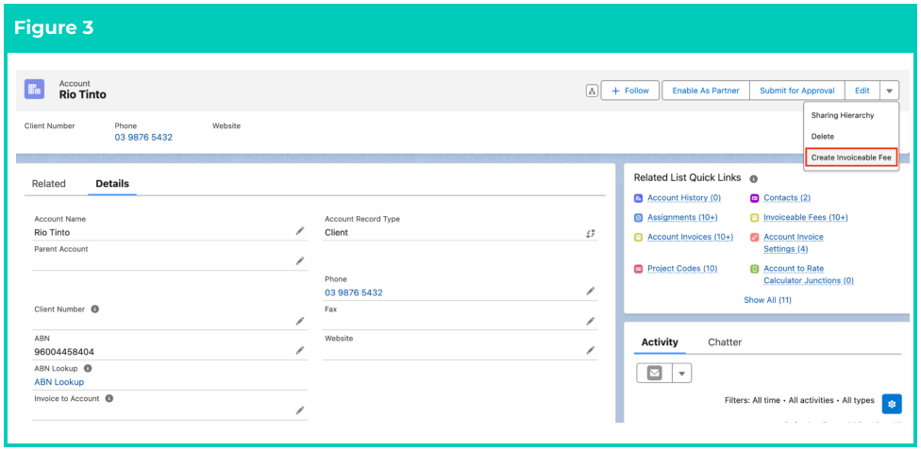Follow the Rio Tinto account

tap(630, 91)
